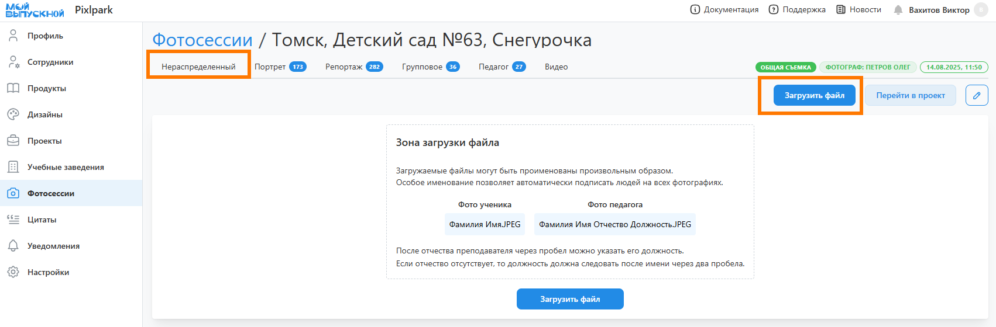Click the Settings gear icon in sidebar
This screenshot has width=996, height=327.
pyautogui.click(x=13, y=272)
